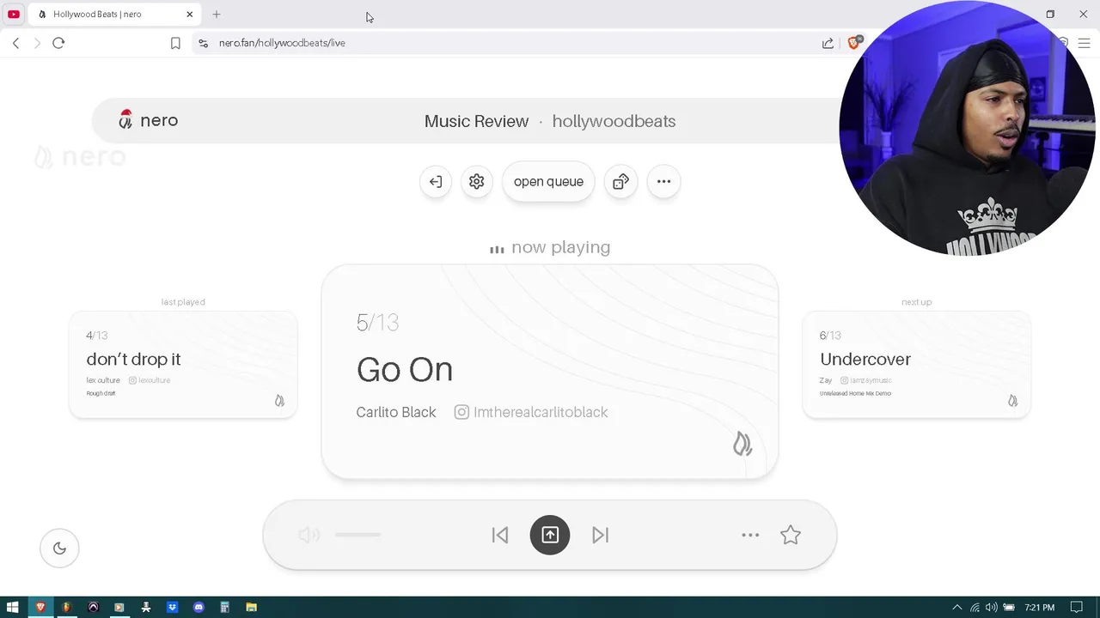Click the 7:21 PM taskbar clock
Image resolution: width=1100 pixels, height=618 pixels.
[x=1039, y=608]
